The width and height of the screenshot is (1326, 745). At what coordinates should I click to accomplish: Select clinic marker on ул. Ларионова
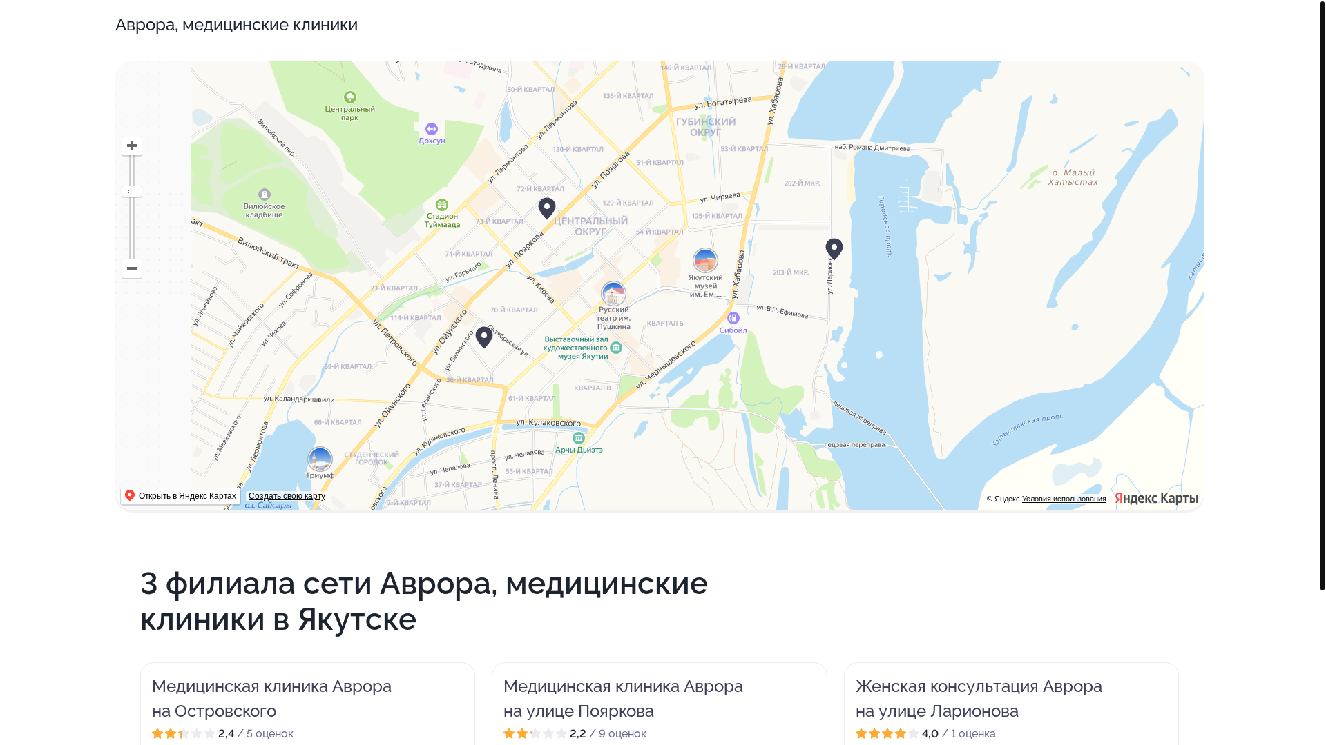(834, 249)
